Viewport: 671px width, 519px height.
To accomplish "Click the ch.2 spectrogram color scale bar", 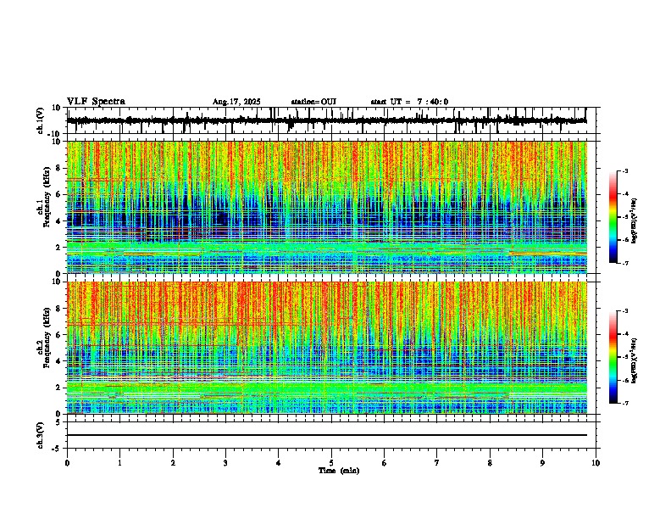I will coord(613,357).
